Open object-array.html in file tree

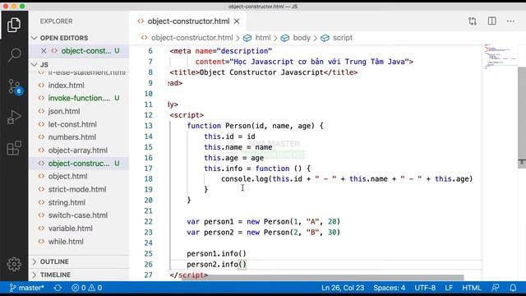click(78, 150)
